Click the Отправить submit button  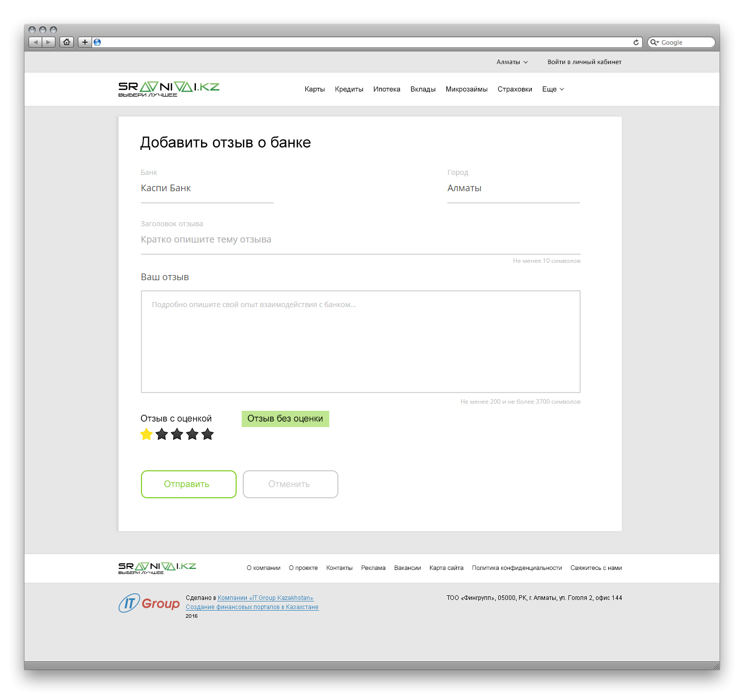[189, 484]
